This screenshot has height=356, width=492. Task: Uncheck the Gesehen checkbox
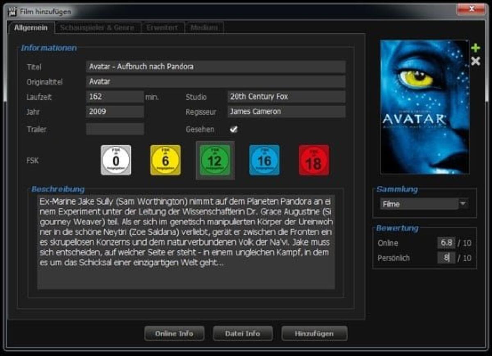coord(235,129)
